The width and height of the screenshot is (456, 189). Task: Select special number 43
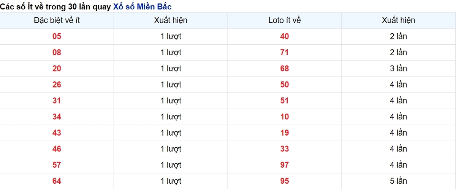coord(57,133)
